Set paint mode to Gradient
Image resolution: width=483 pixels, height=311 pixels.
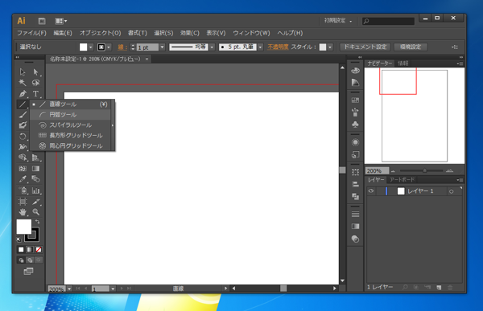pos(30,249)
